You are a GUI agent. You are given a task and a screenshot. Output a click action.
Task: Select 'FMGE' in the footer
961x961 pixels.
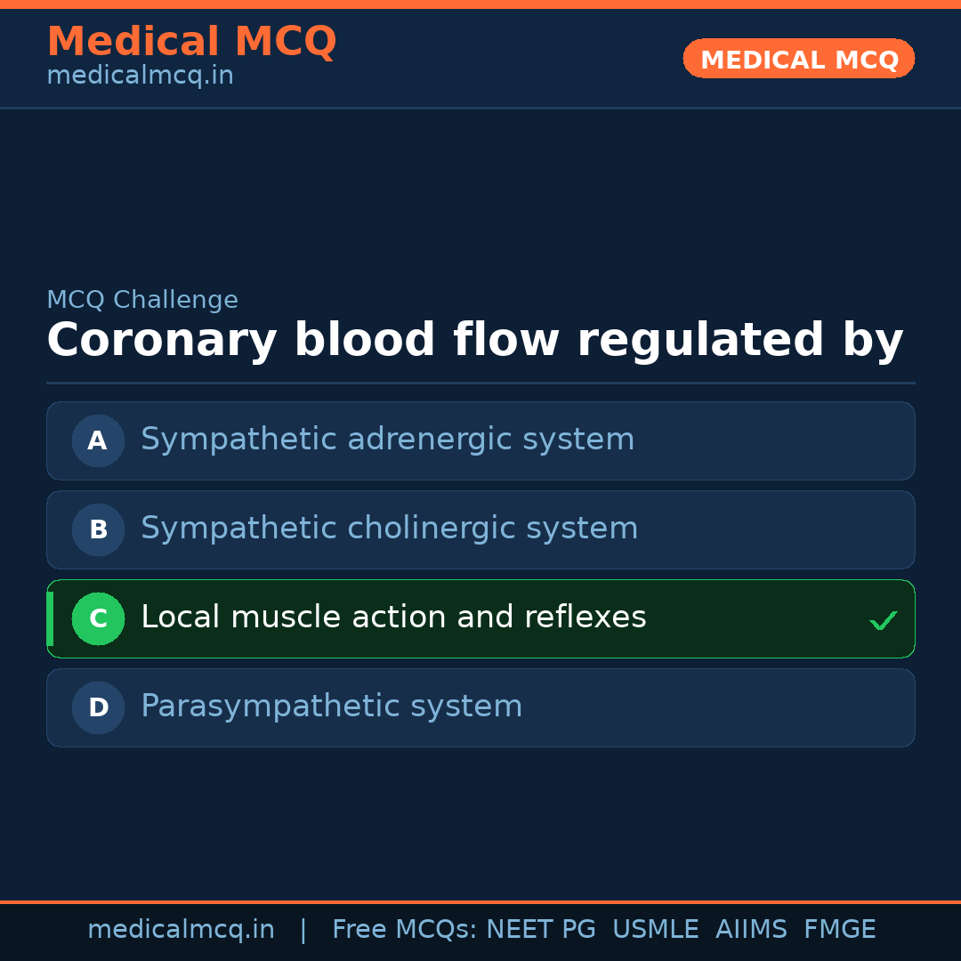(x=839, y=930)
